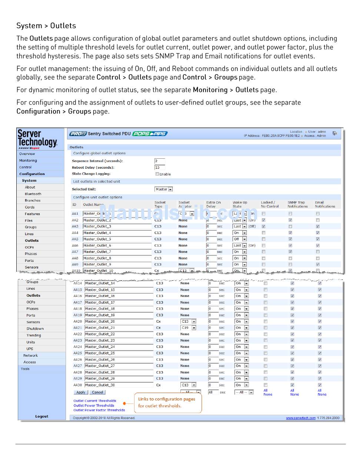Open Wake Up State dropdown for Master_Outlet_8

point(240,258)
